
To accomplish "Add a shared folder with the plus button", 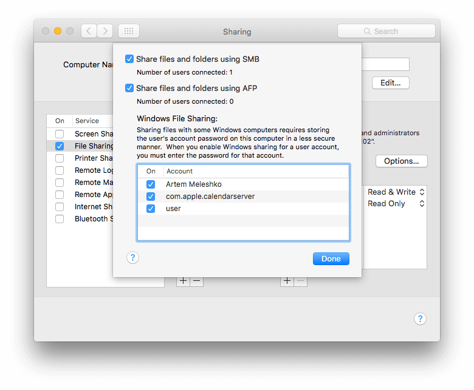I will pos(183,281).
